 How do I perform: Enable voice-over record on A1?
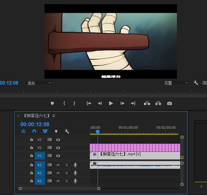coord(75,165)
